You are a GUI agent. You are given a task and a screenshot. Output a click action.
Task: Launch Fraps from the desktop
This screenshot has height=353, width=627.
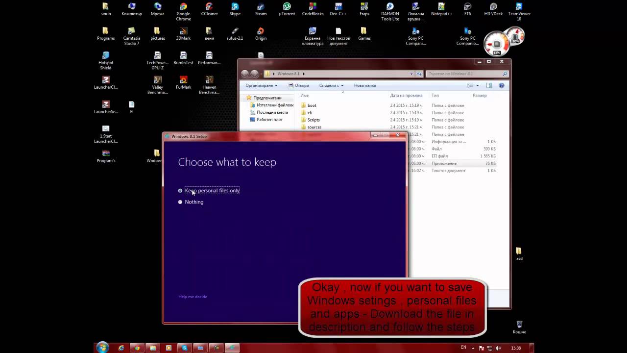coord(364,9)
